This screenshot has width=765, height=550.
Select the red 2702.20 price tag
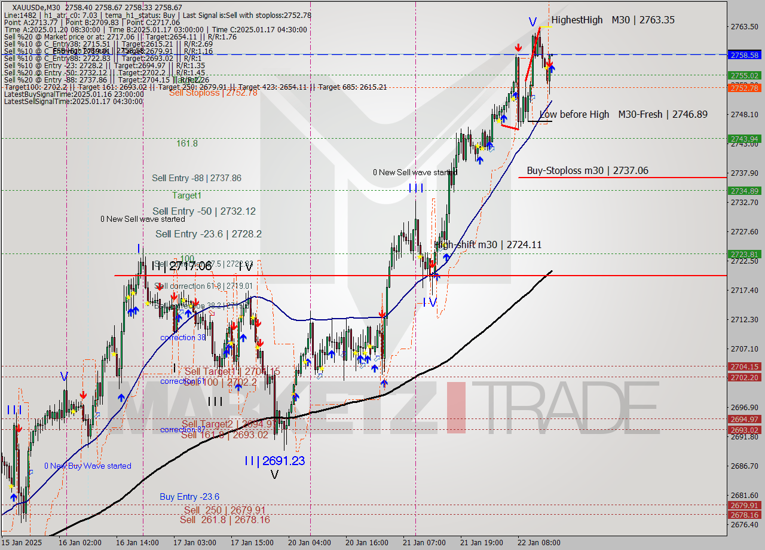(x=745, y=377)
